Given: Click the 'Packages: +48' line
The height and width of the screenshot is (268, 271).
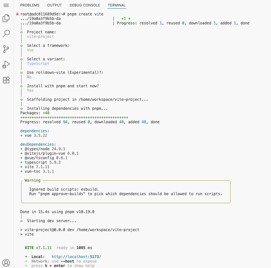Looking at the screenshot, I should [x=35, y=113].
